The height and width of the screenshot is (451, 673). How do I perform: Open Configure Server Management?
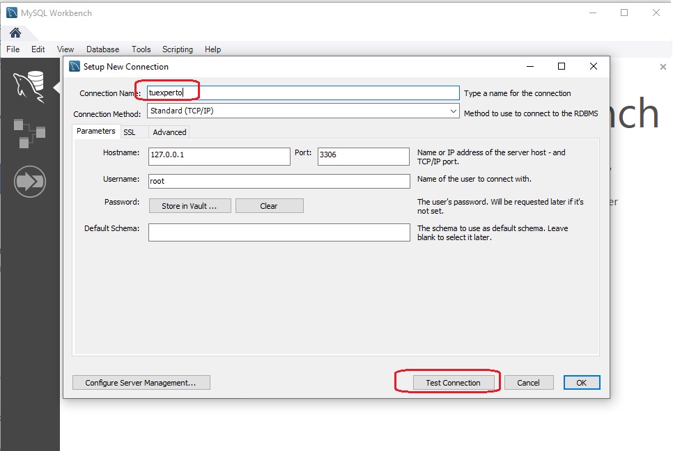(141, 383)
